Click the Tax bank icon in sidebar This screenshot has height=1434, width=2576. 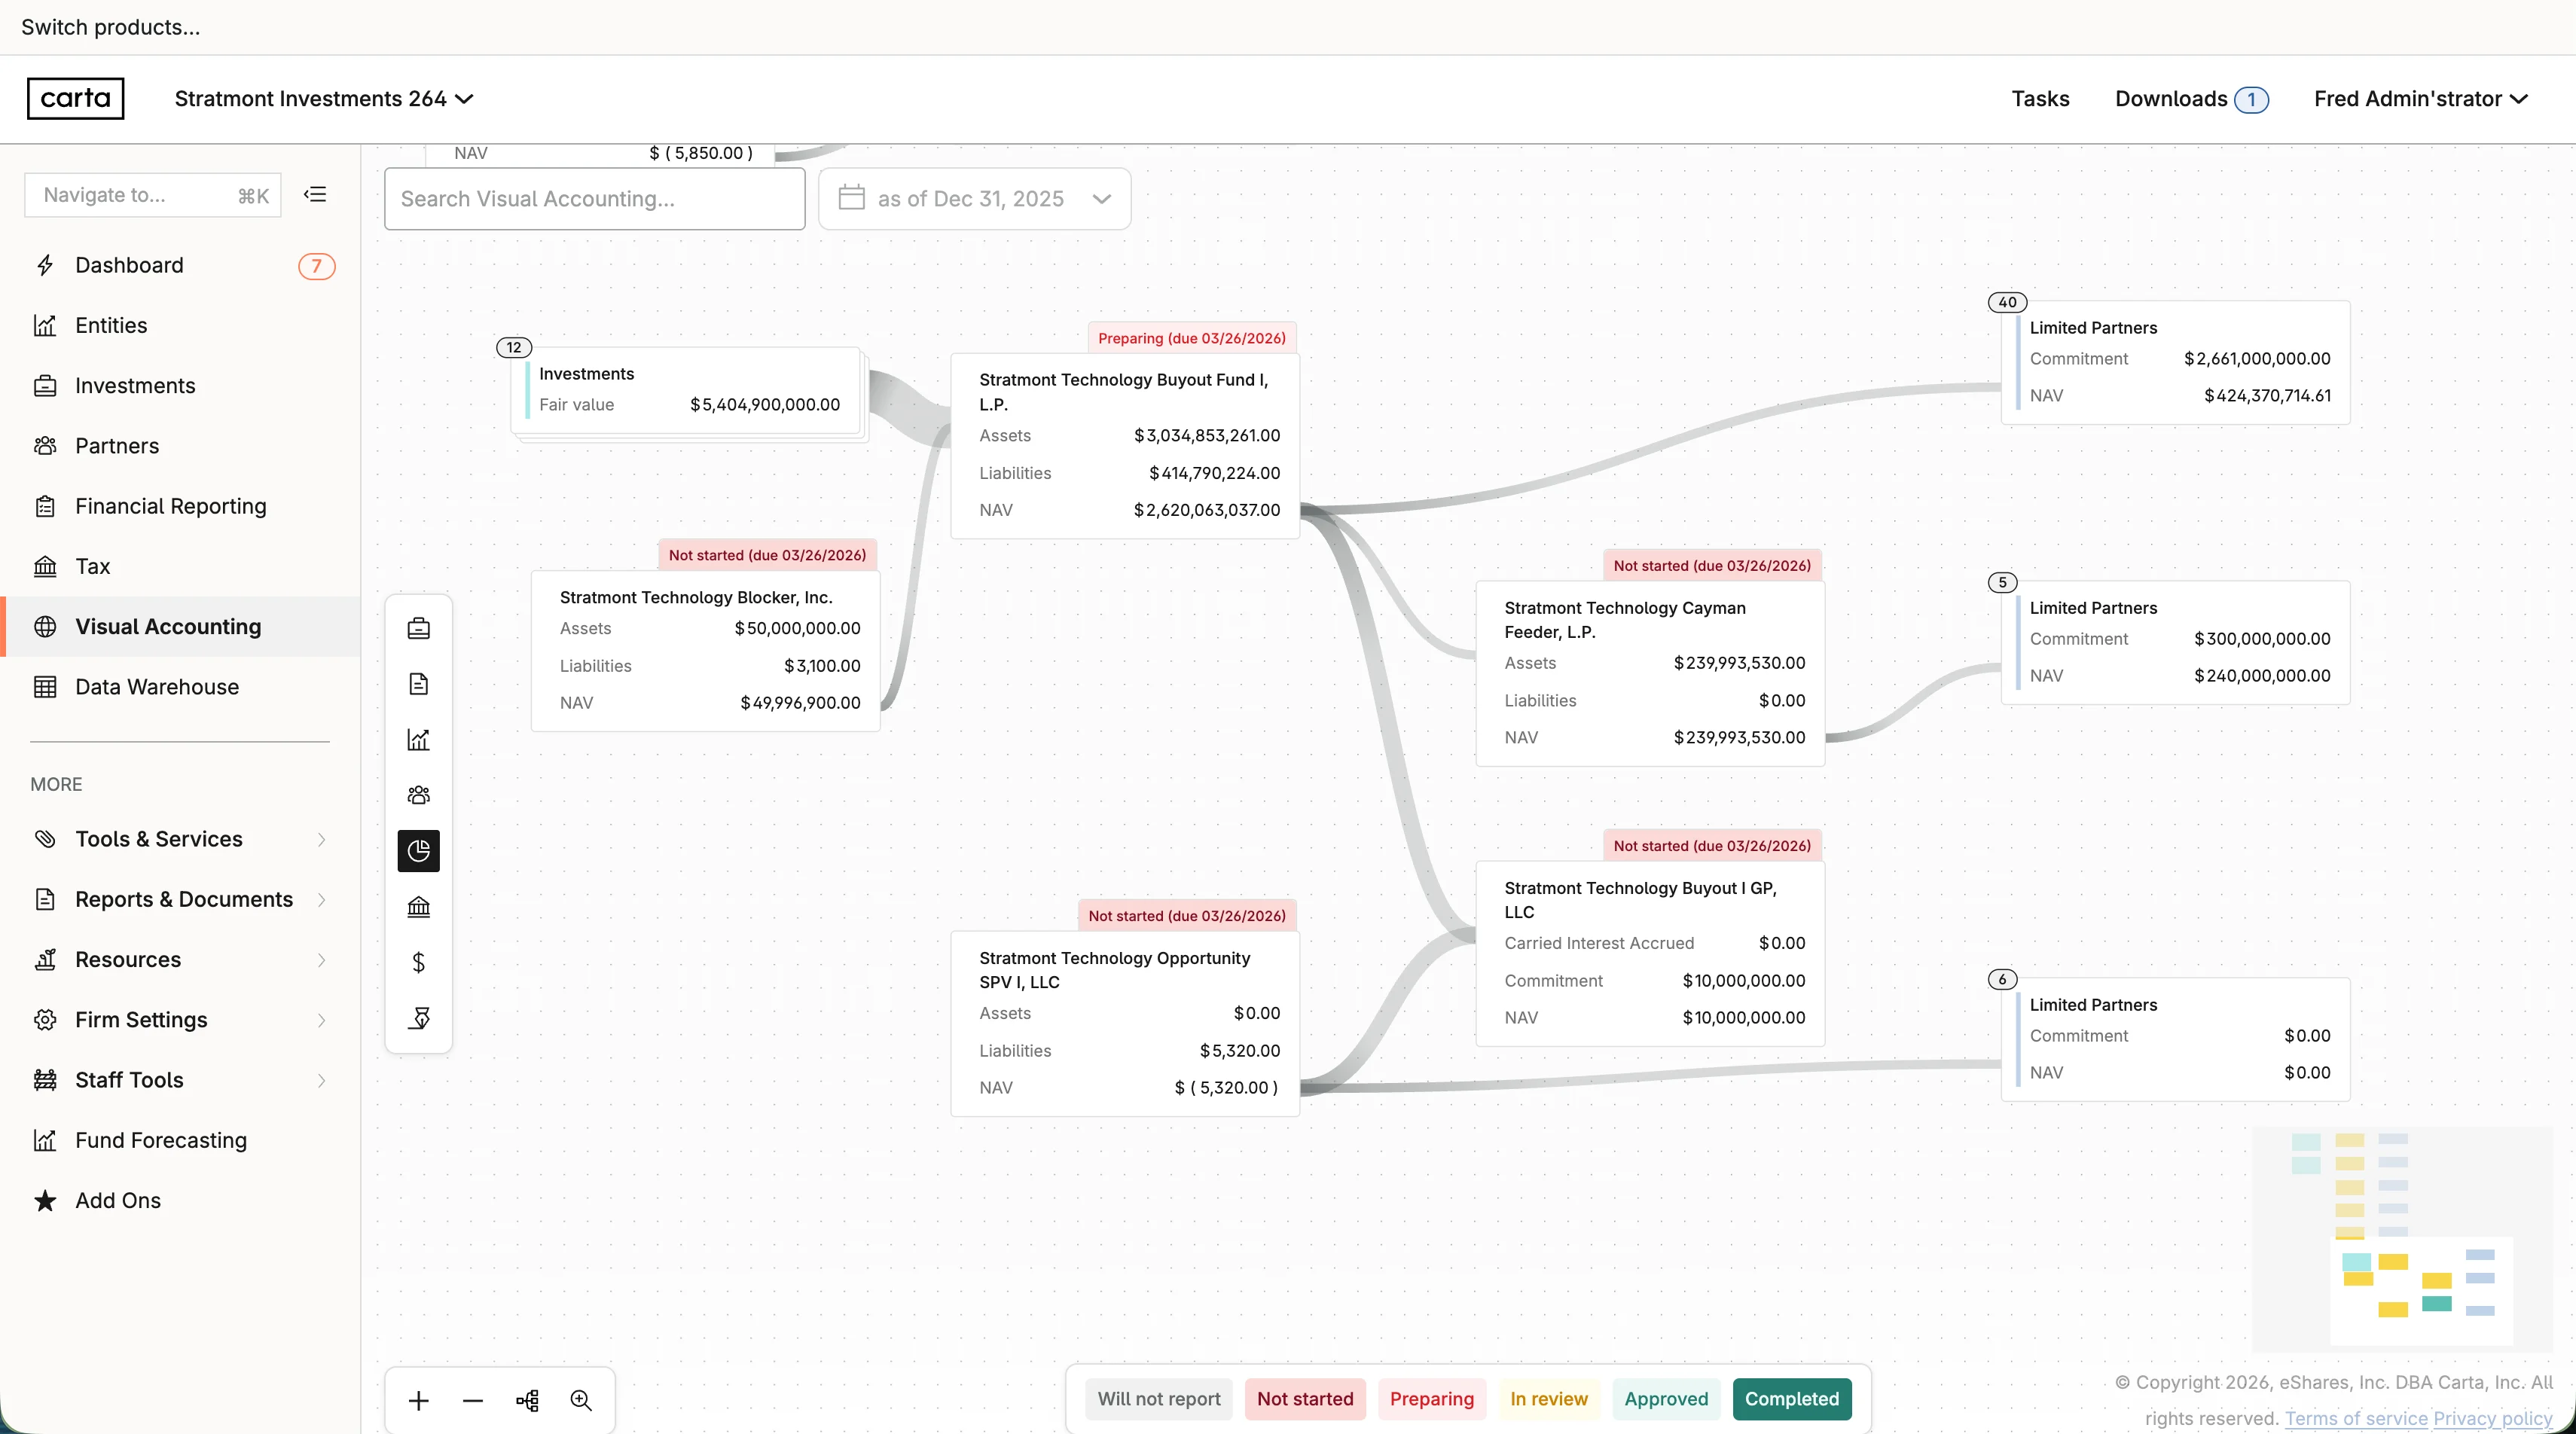(45, 566)
